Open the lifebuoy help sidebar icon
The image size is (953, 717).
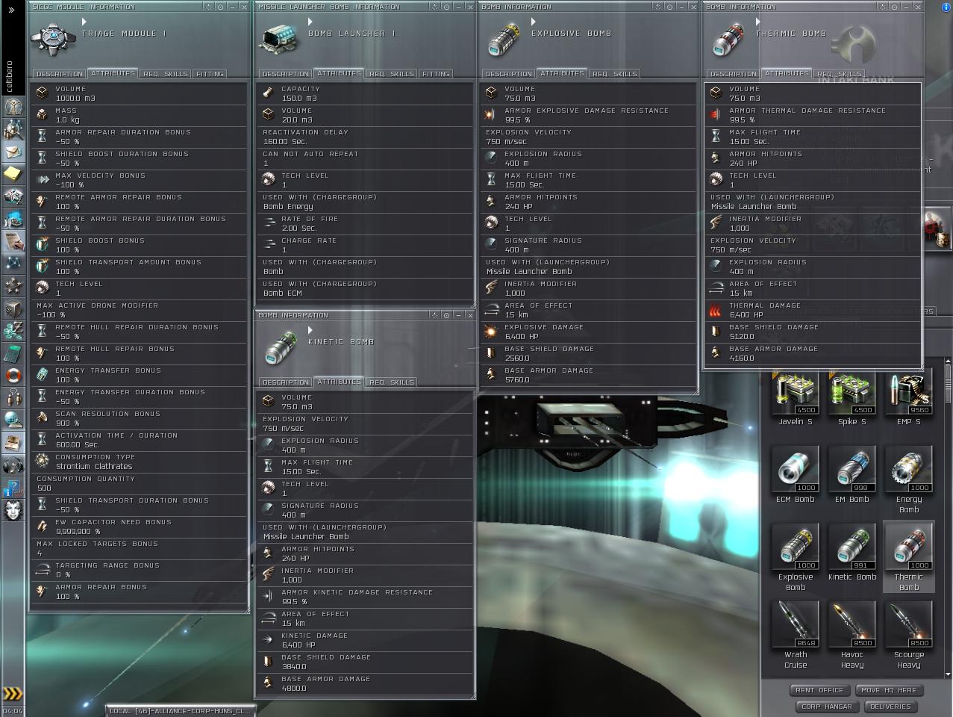click(x=13, y=376)
